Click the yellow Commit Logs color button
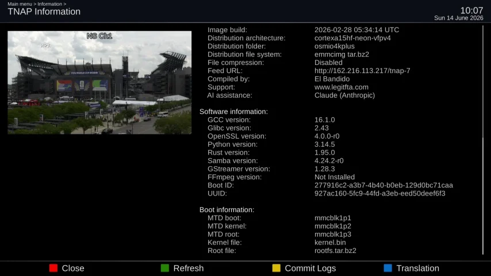Image resolution: width=491 pixels, height=276 pixels. click(276, 268)
